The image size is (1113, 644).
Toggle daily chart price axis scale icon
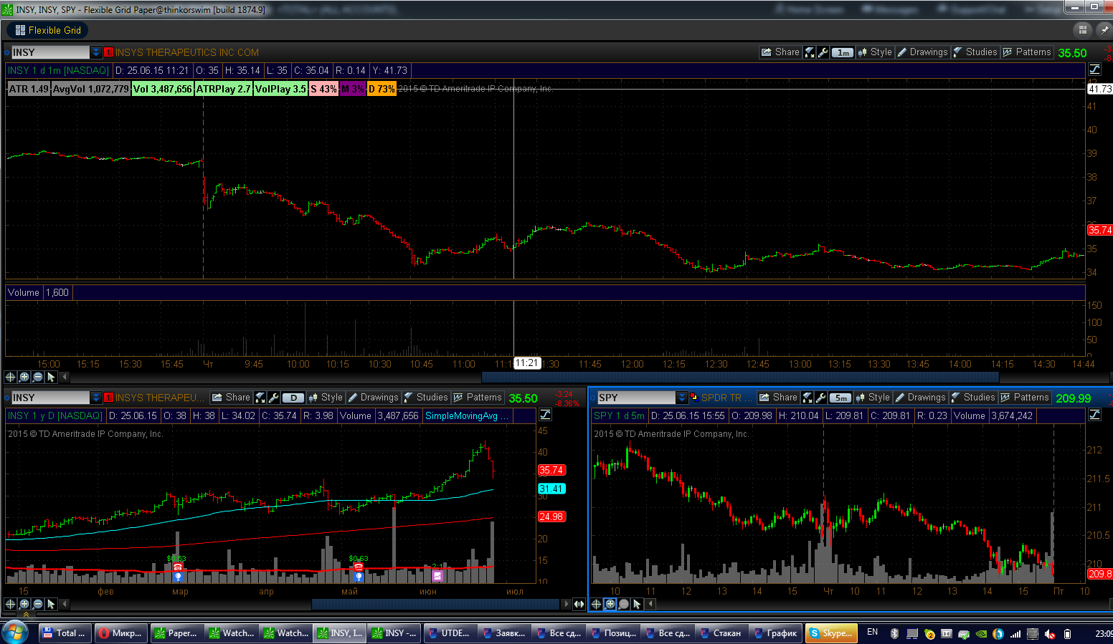coord(546,415)
